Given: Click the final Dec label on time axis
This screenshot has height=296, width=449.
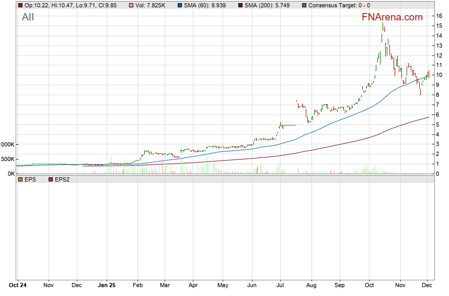Looking at the screenshot, I should [427, 286].
